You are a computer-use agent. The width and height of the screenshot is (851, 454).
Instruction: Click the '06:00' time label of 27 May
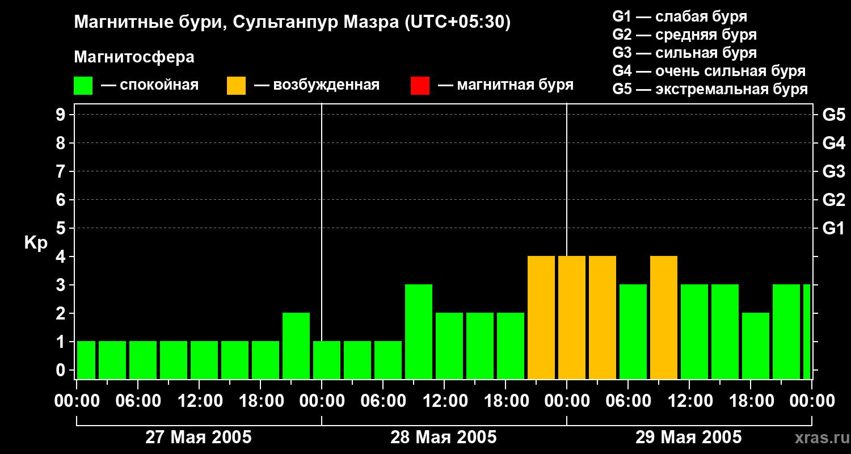pos(138,401)
